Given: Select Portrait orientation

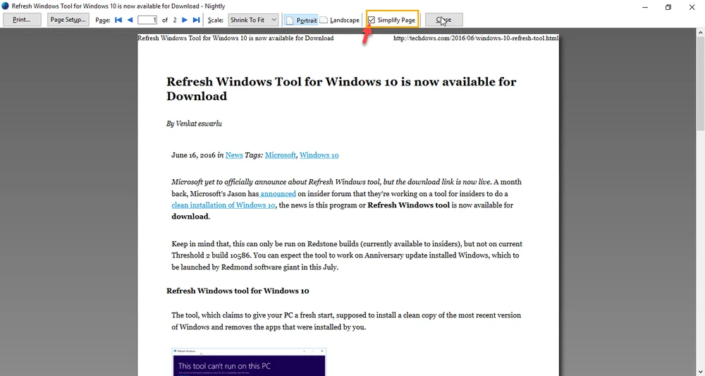Looking at the screenshot, I should 302,20.
